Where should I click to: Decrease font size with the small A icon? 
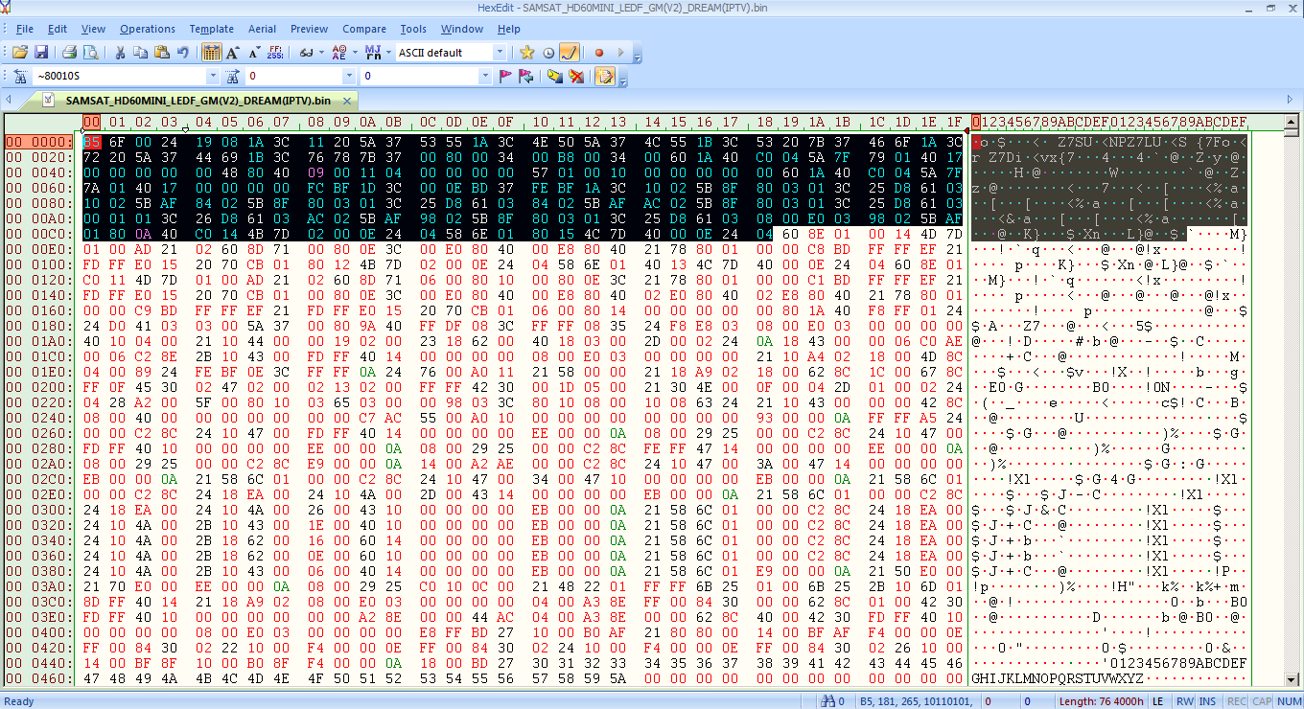click(254, 53)
